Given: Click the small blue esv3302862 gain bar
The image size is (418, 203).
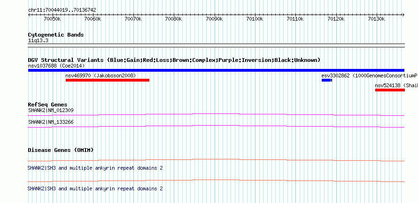Looking at the screenshot, I should [x=326, y=80].
